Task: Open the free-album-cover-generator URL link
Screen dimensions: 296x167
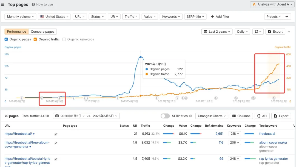Action: pyautogui.click(x=27, y=145)
